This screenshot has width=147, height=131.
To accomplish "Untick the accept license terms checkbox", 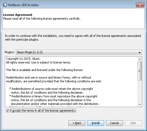I will tap(8, 111).
